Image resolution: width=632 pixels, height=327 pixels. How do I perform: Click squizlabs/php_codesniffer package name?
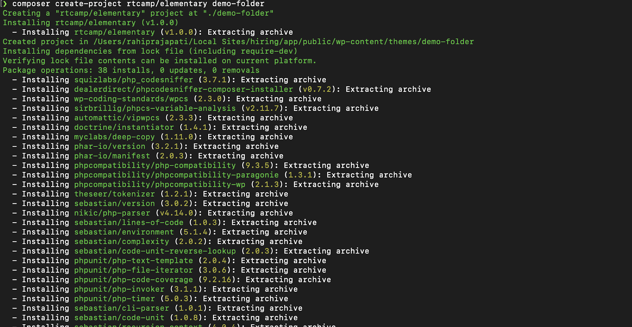point(134,80)
